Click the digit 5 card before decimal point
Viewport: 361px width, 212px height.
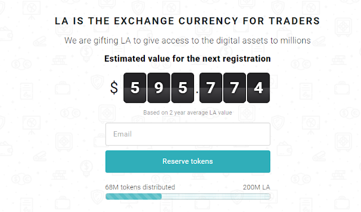click(183, 88)
